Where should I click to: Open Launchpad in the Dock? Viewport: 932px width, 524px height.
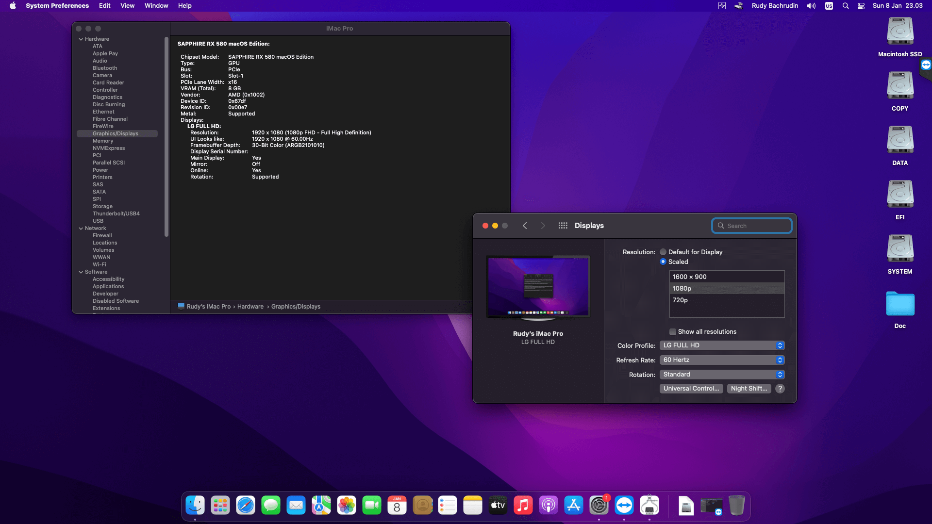(x=220, y=506)
